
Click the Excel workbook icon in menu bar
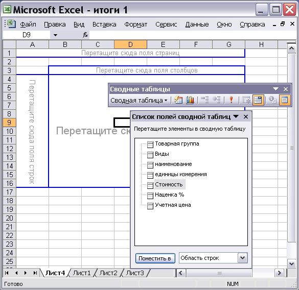(x=11, y=24)
